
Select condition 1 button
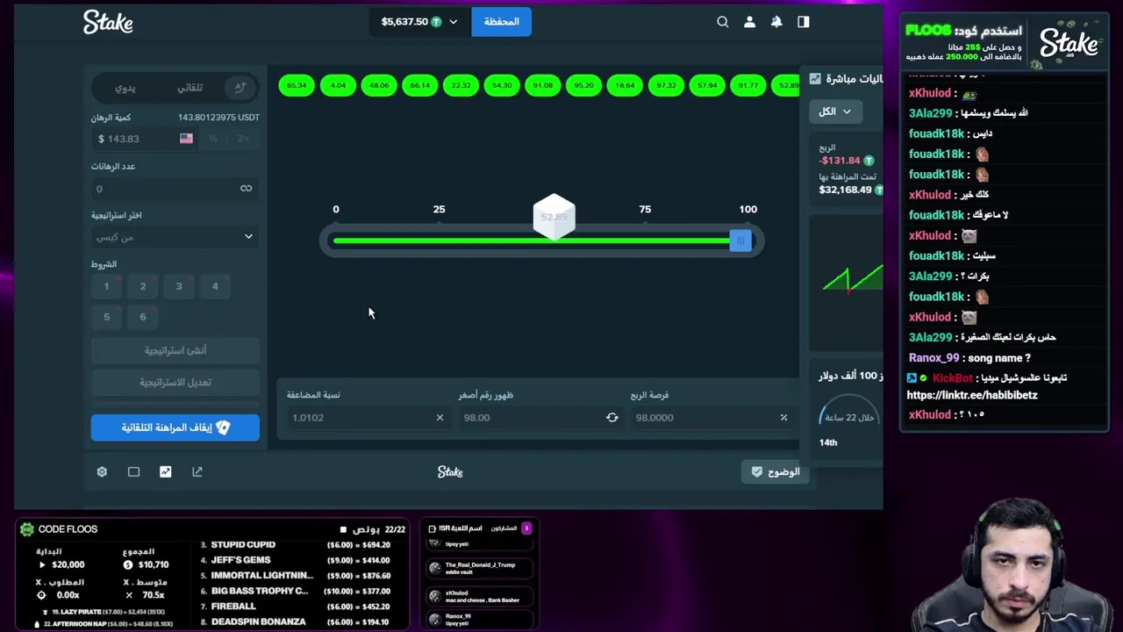pos(106,286)
